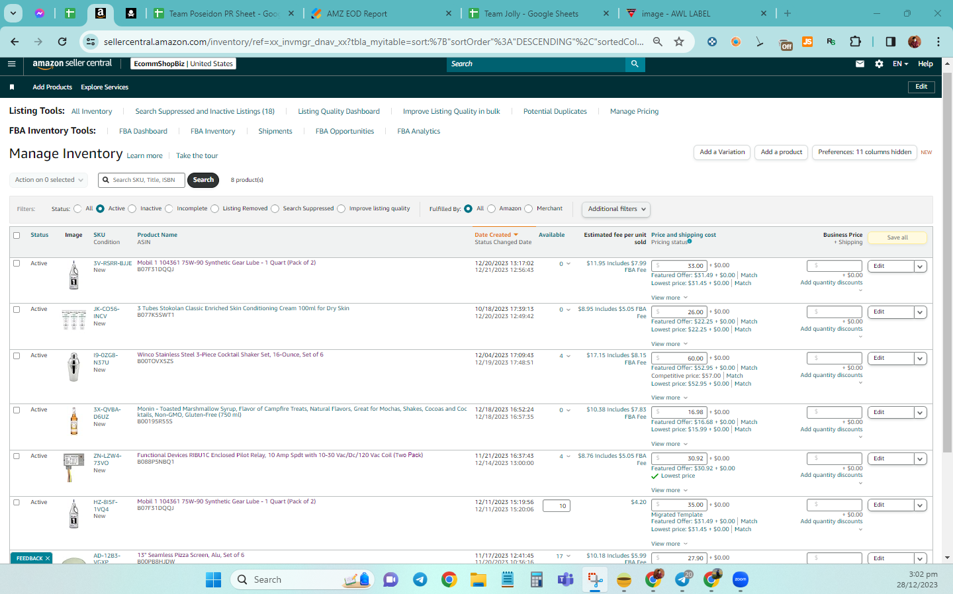Select the 'All' status filter radio
This screenshot has width=953, height=594.
[x=78, y=209]
